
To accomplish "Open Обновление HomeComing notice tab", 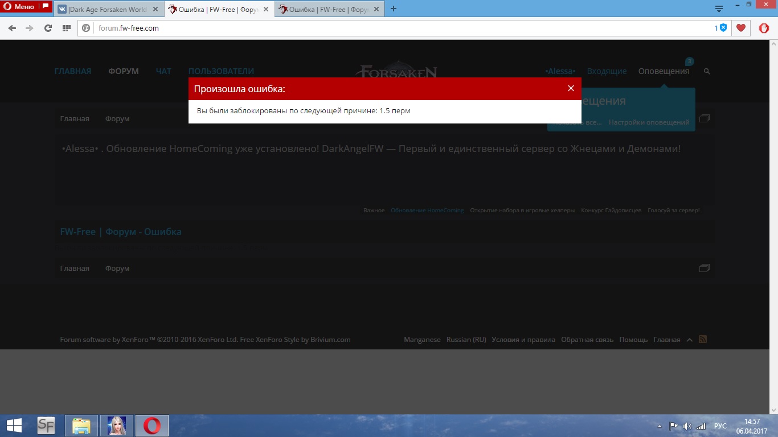I will tap(427, 211).
